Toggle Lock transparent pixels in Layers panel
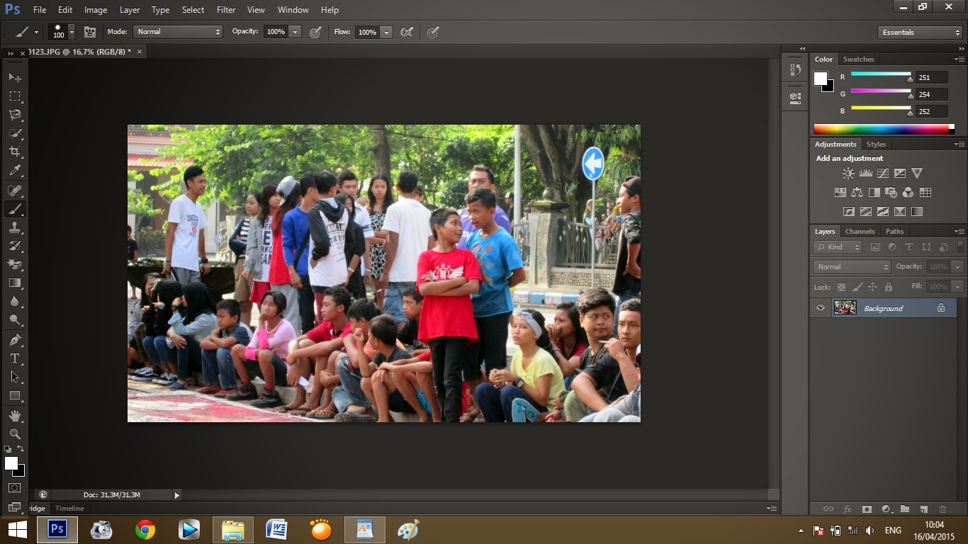Screen dimensions: 968x544 tap(841, 287)
